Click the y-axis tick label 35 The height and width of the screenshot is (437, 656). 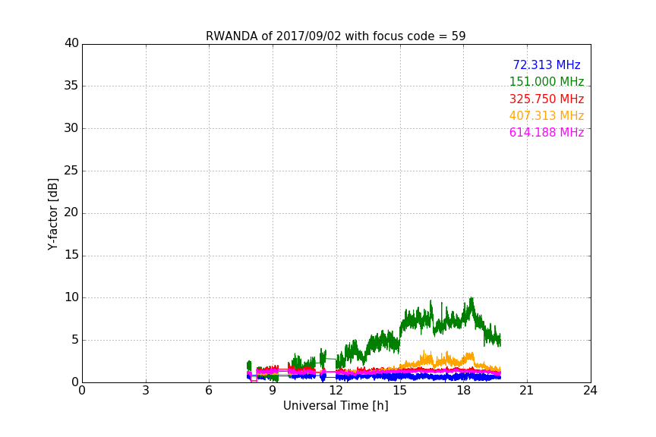pos(71,86)
